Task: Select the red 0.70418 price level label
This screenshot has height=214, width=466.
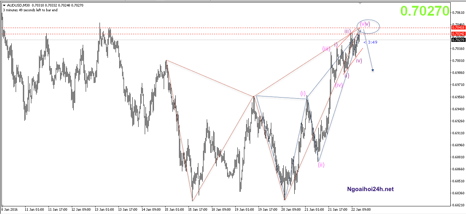Action: 458,28
